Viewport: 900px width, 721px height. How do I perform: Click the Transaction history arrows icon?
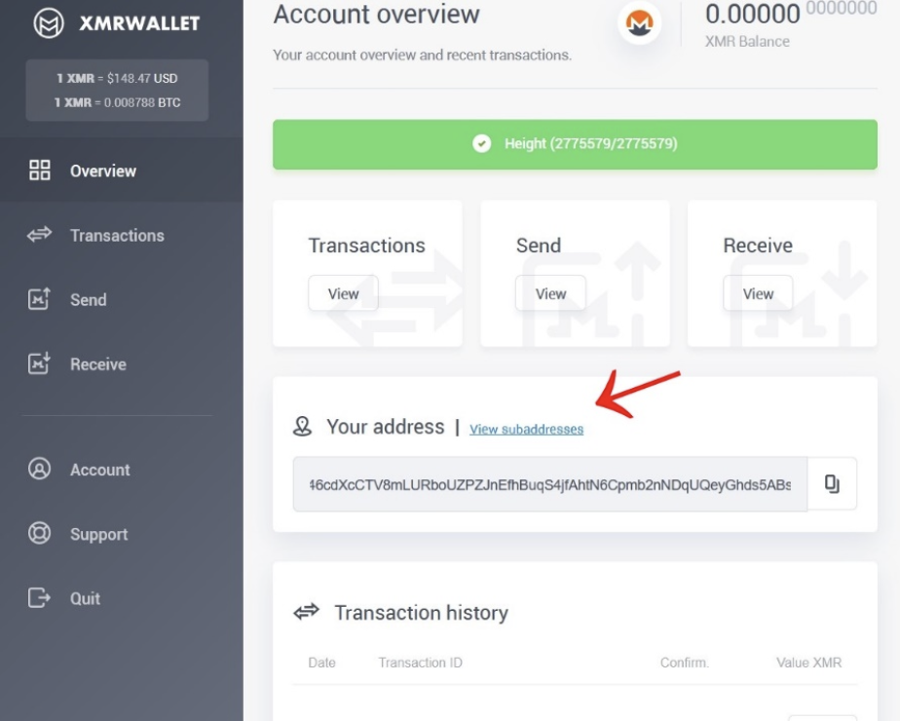[x=307, y=613]
